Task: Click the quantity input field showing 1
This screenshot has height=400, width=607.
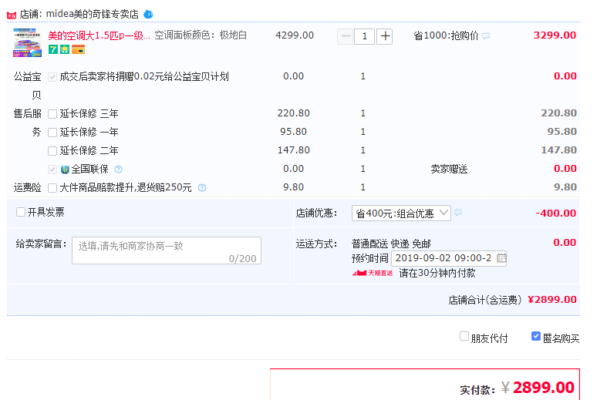Action: coord(364,36)
